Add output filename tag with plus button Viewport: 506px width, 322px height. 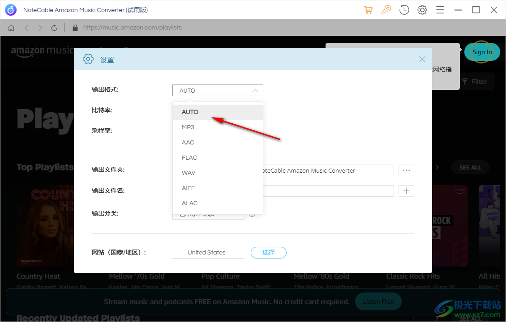[x=406, y=191]
